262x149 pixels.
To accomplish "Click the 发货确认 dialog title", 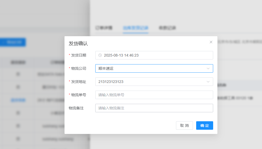I will (x=78, y=44).
